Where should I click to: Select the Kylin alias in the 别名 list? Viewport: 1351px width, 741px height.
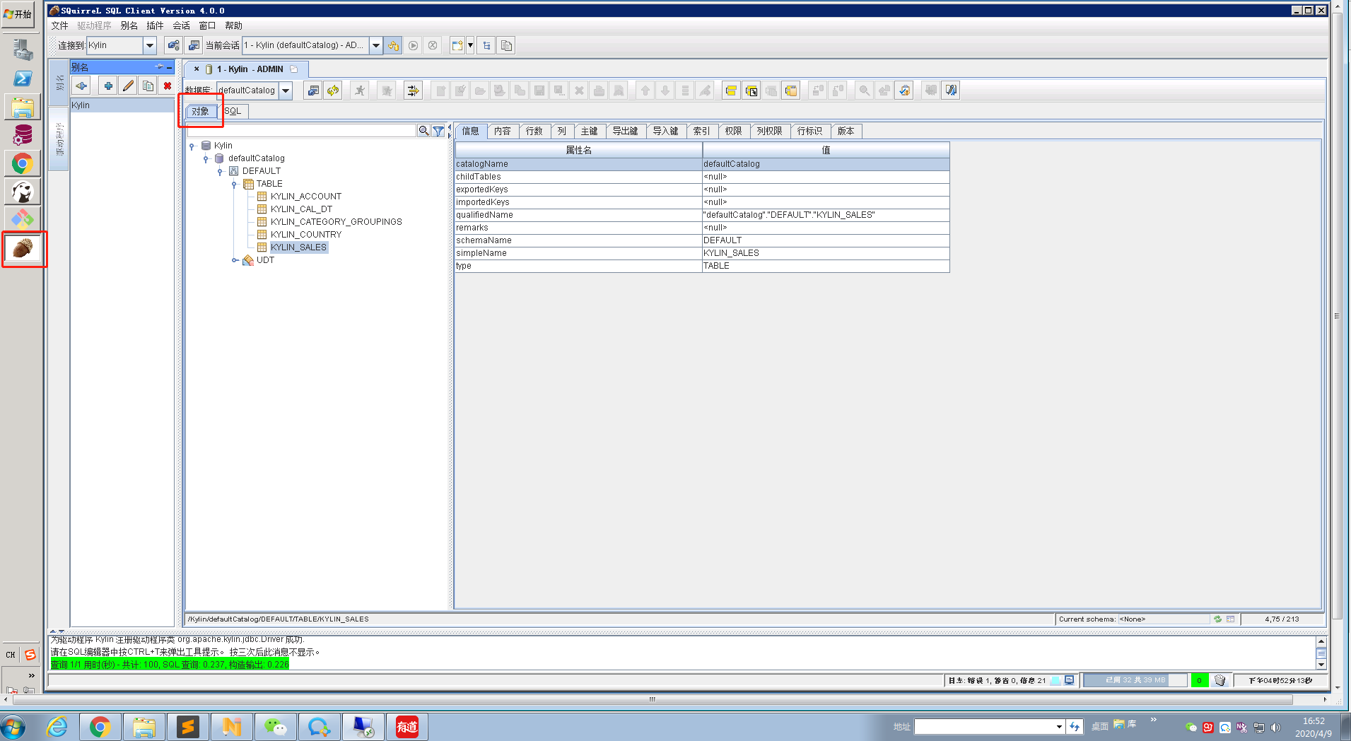click(122, 105)
